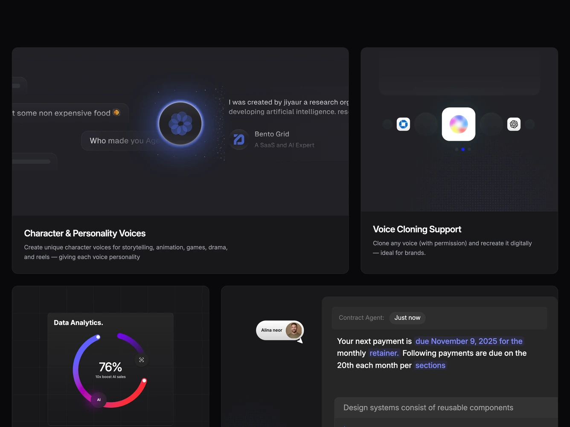Viewport: 570px width, 427px height.
Task: Click the white handle atop the purple arc
Action: click(x=98, y=337)
